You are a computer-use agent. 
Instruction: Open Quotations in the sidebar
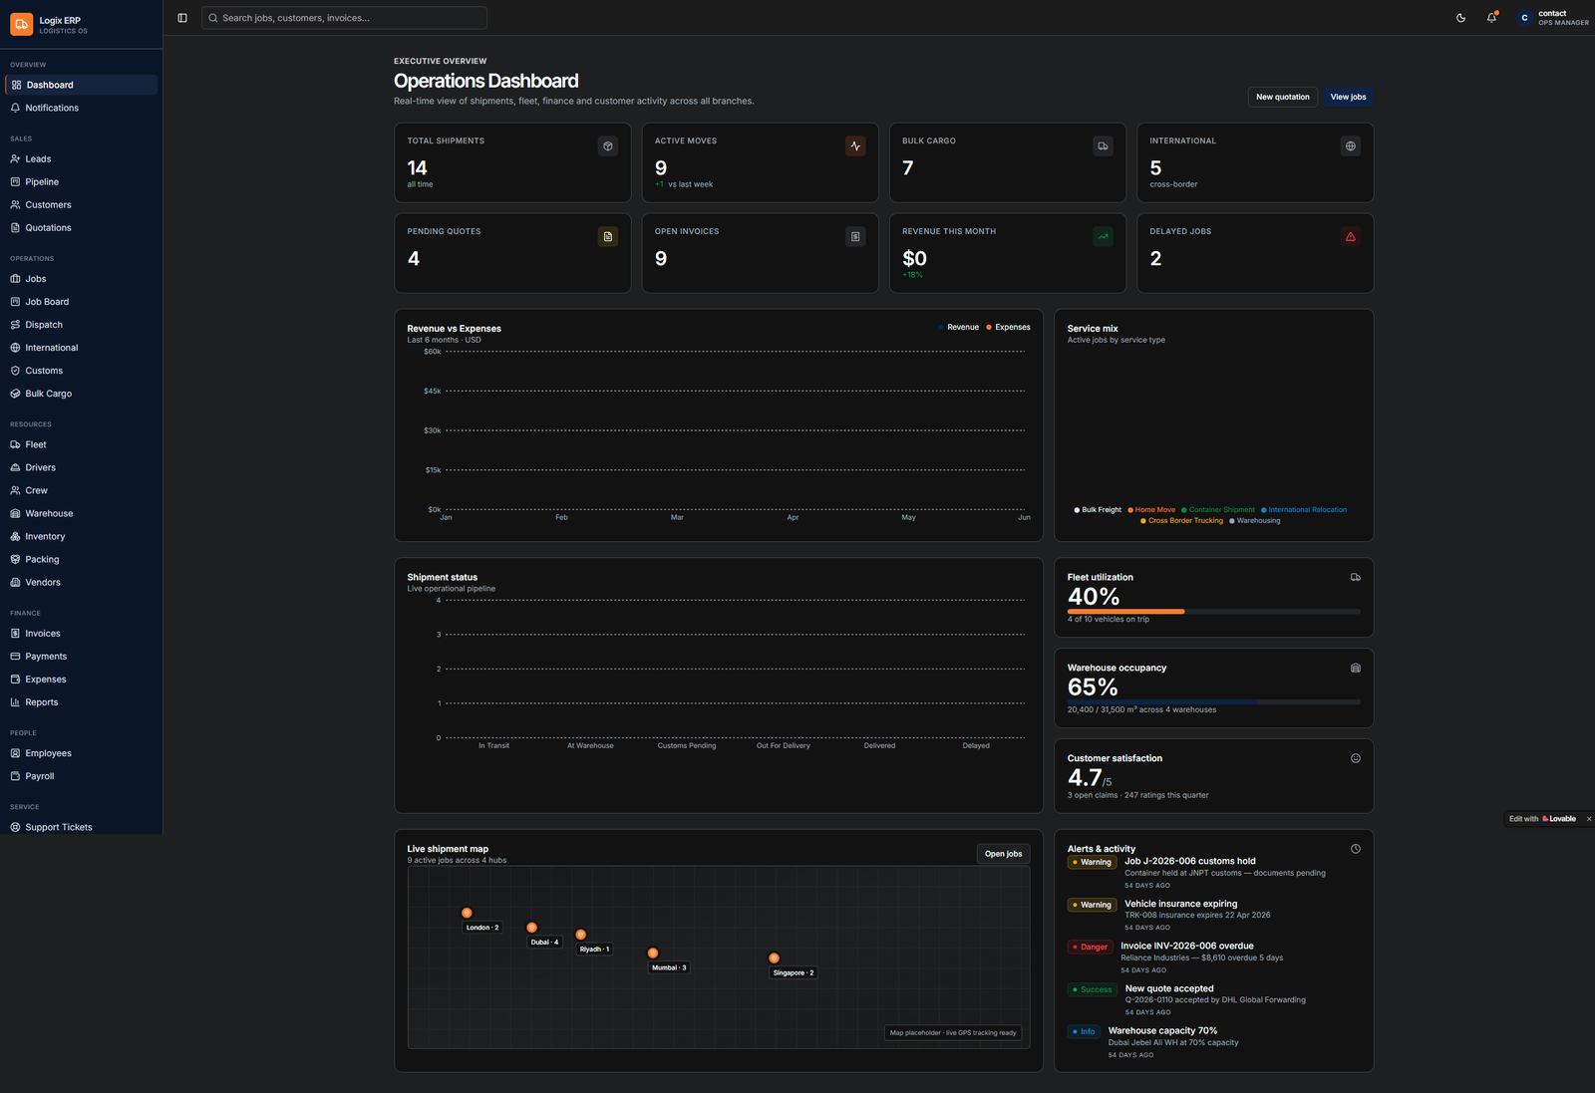pyautogui.click(x=82, y=228)
